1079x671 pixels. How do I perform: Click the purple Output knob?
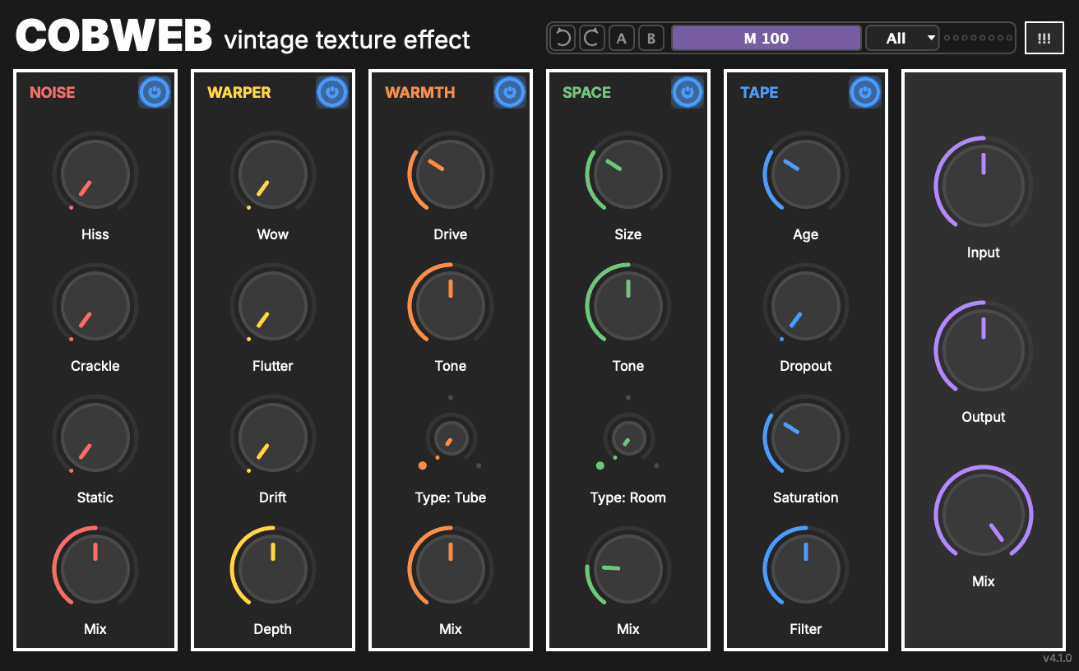point(984,347)
